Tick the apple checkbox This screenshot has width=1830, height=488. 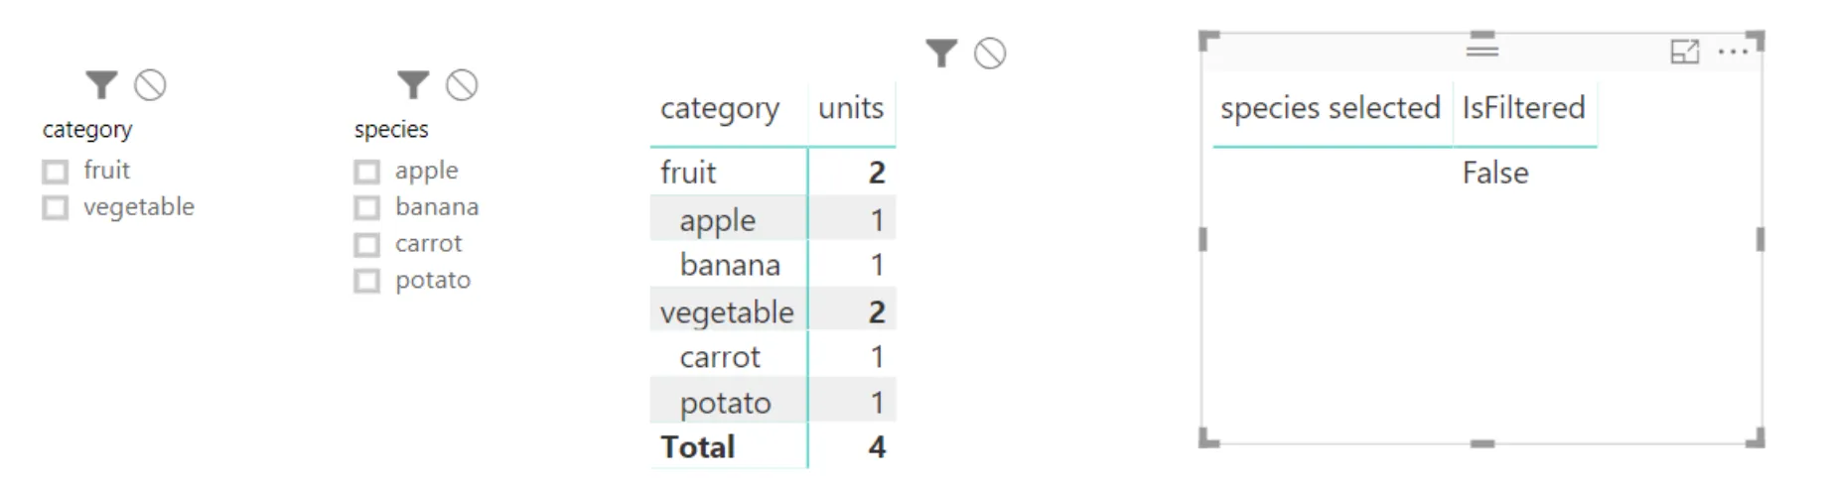(367, 172)
